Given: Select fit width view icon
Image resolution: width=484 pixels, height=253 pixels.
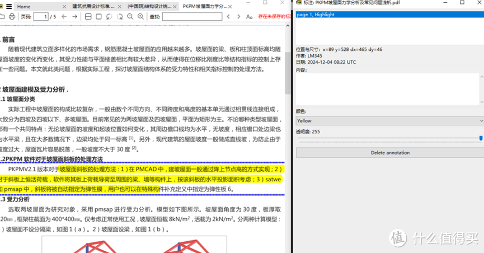Looking at the screenshot, I should 88,17.
